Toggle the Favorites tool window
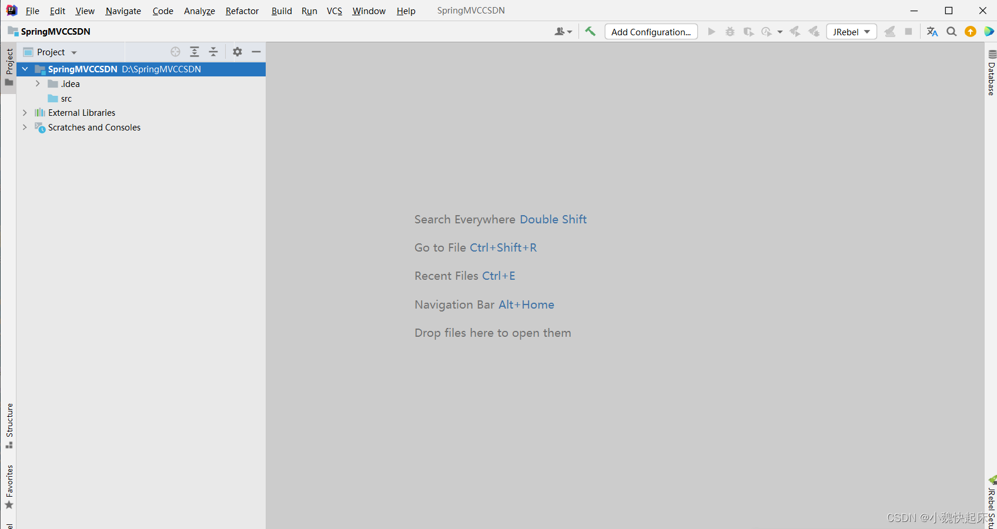Image resolution: width=997 pixels, height=529 pixels. (x=9, y=487)
